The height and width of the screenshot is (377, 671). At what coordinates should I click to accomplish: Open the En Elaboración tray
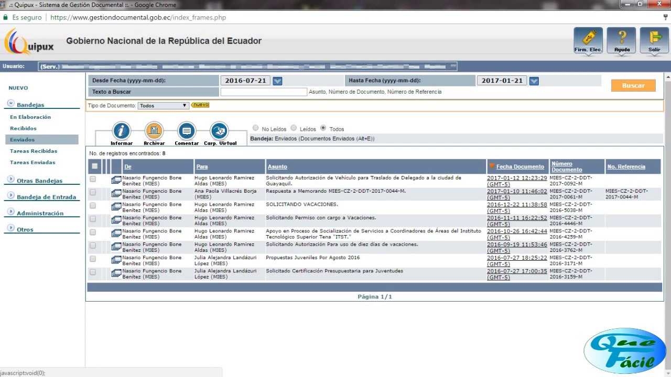coord(30,117)
